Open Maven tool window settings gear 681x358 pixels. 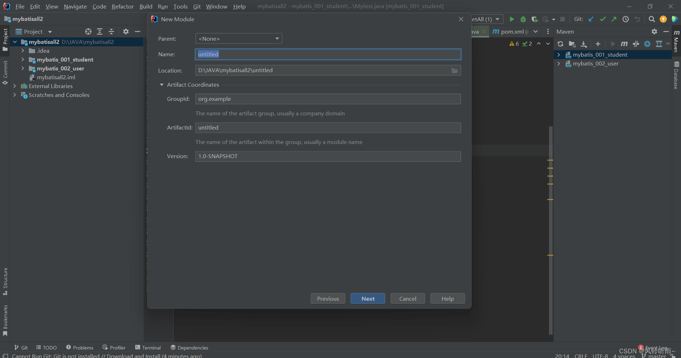(x=654, y=31)
